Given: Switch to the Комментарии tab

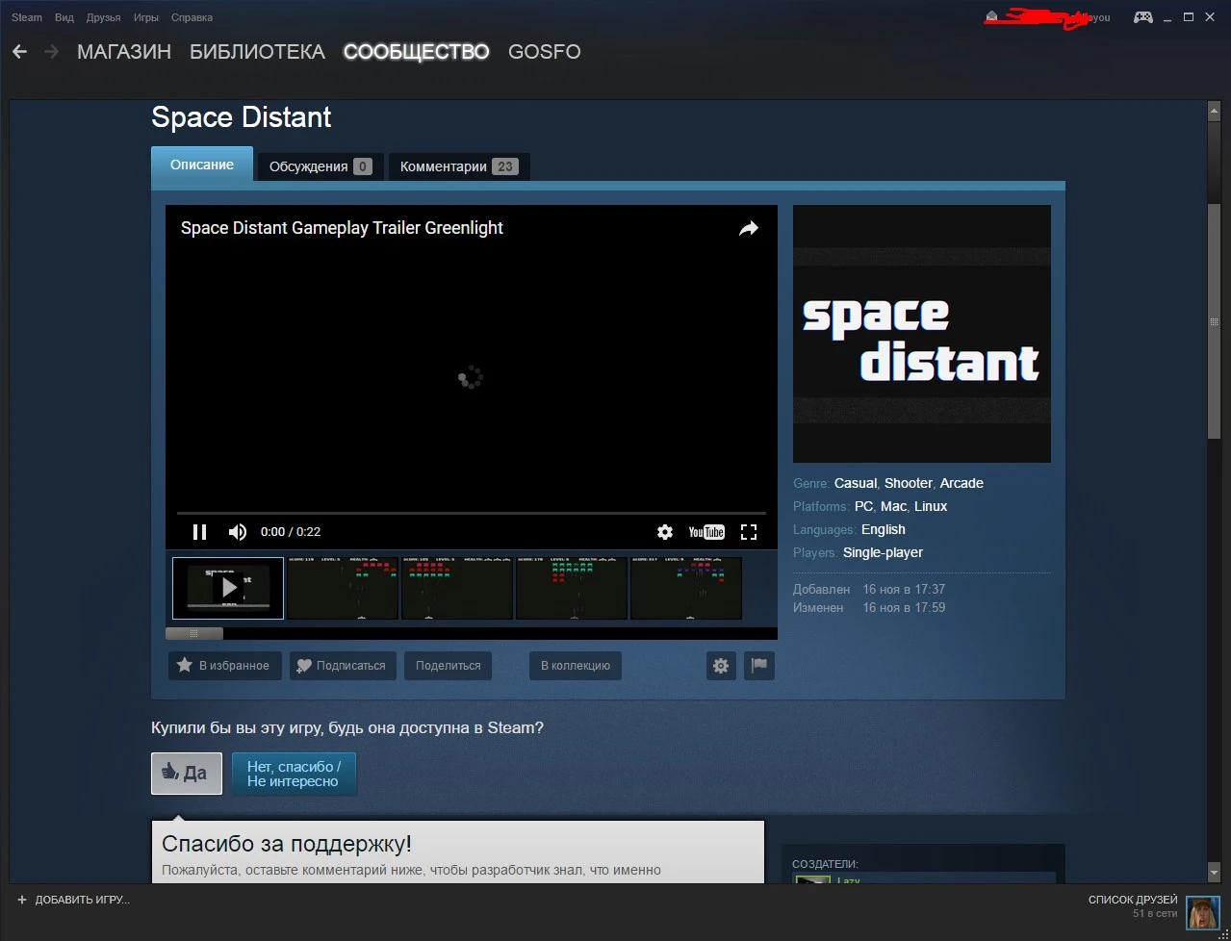Looking at the screenshot, I should [458, 166].
